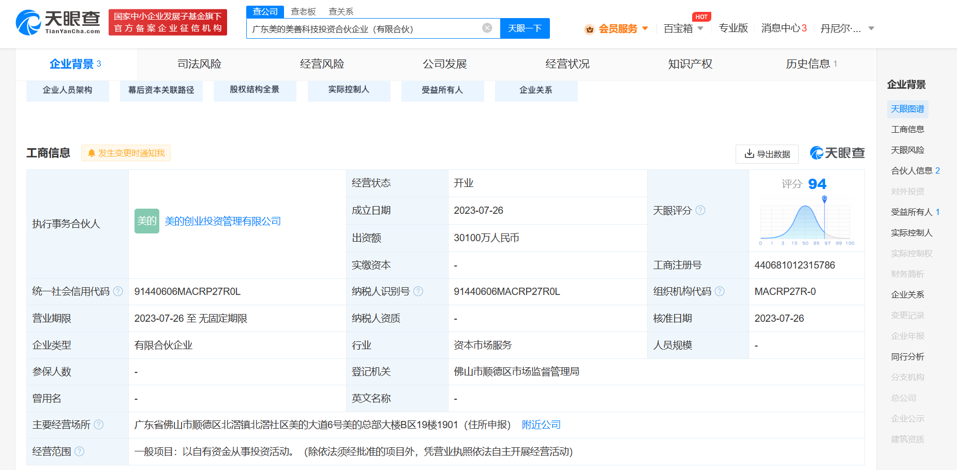Viewport: 957px width, 470px height.
Task: Click the bell notification icon
Action: coord(92,153)
